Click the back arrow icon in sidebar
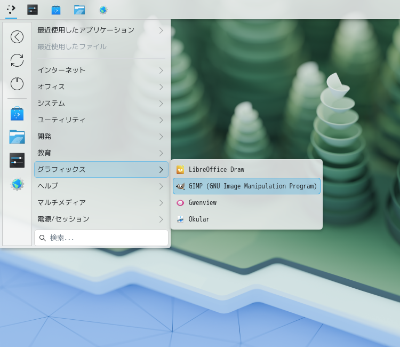The height and width of the screenshot is (347, 400). click(17, 37)
